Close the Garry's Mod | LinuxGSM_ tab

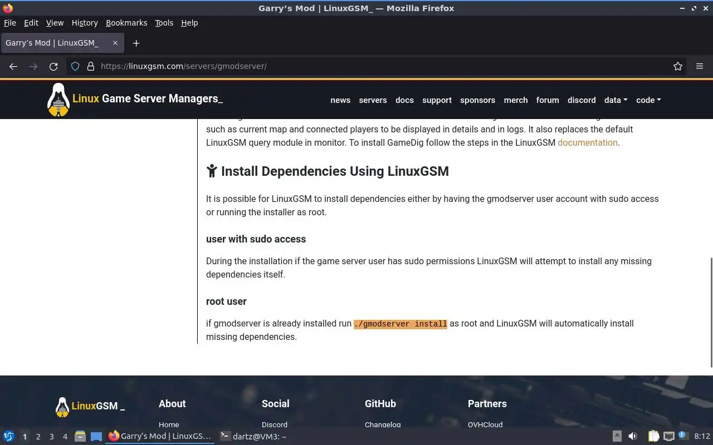tap(115, 43)
